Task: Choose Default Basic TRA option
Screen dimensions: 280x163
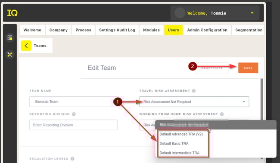Action: coord(174,144)
